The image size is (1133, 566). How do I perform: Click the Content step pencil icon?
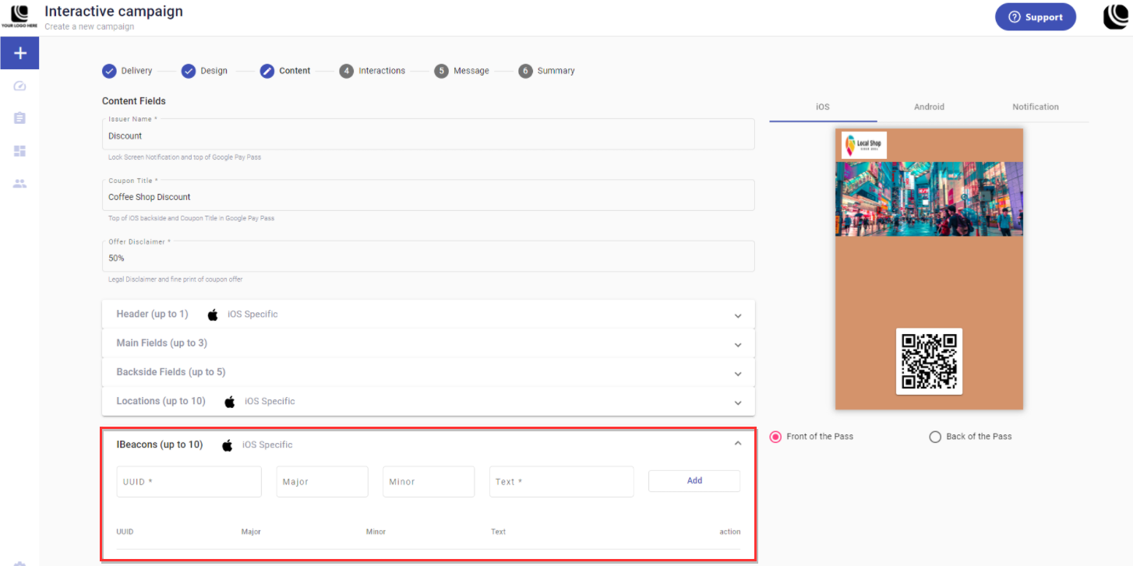[267, 71]
